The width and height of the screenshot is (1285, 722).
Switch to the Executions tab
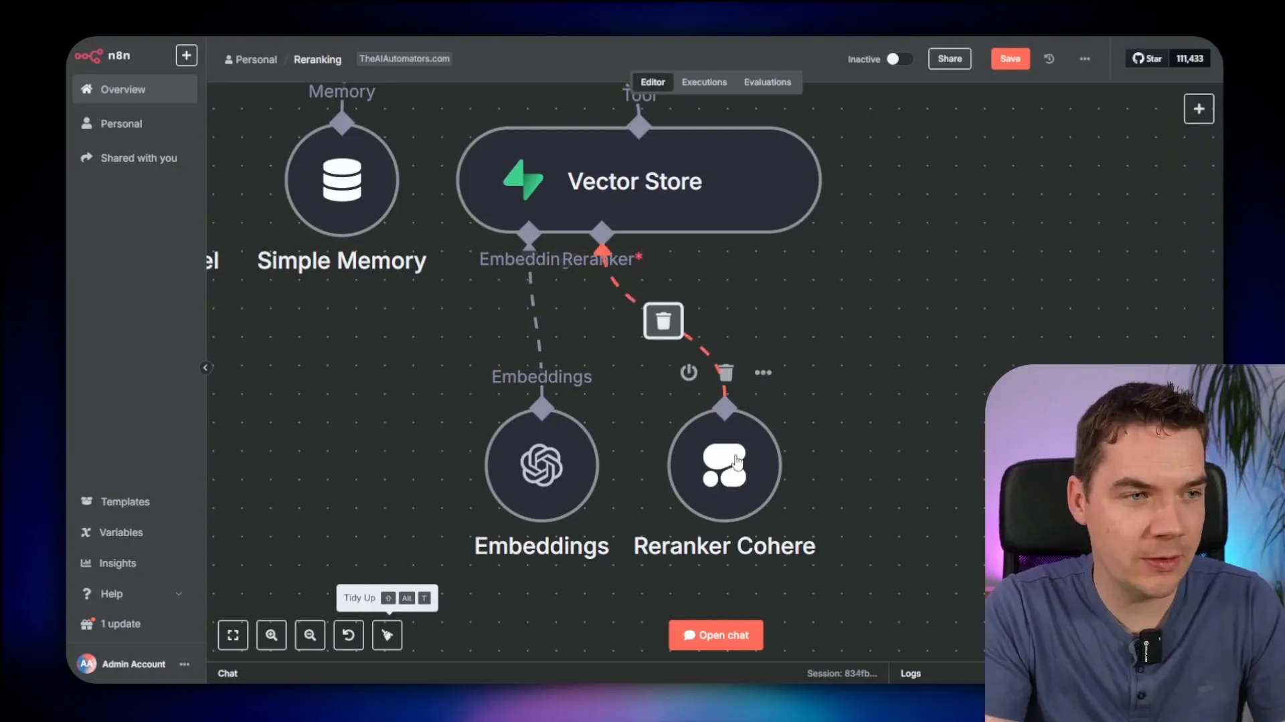coord(704,82)
